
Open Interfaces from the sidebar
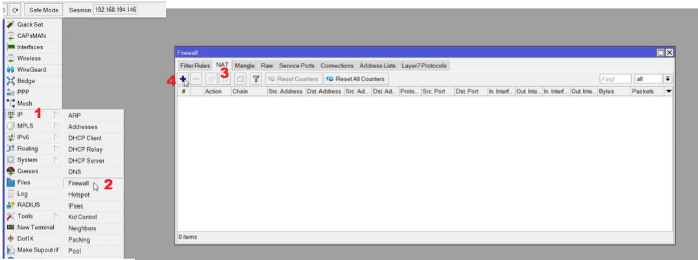[x=30, y=47]
